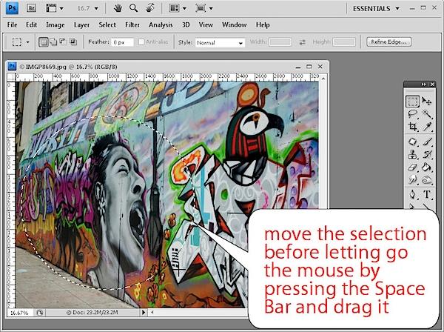Screen dimensions: 444x332
Task: Click the Photoshop Ps logo at top left
Action: (12, 8)
